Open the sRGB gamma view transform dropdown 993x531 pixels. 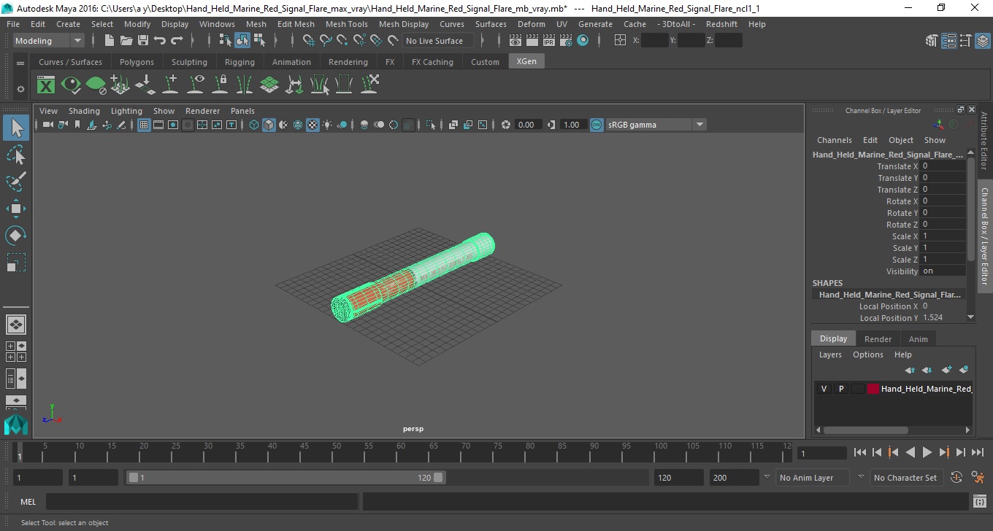pos(656,125)
